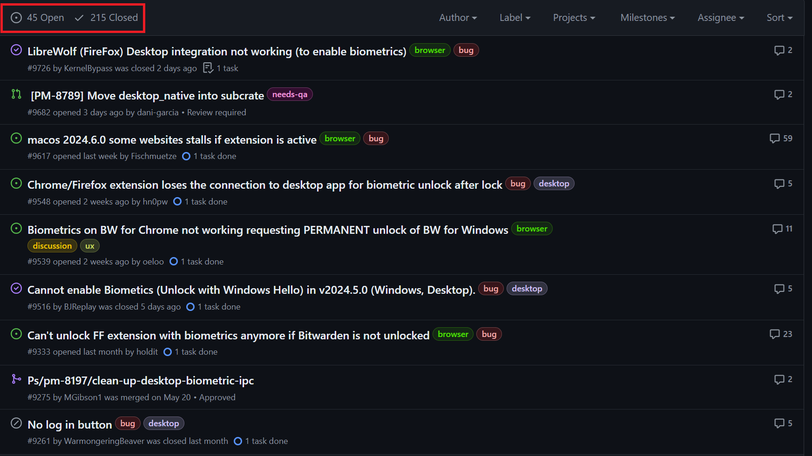
Task: Click the browser label on Biometrics on BW issue
Action: coord(532,229)
